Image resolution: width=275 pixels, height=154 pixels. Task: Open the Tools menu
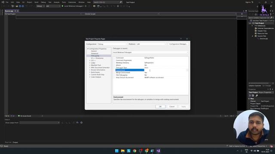point(64,2)
